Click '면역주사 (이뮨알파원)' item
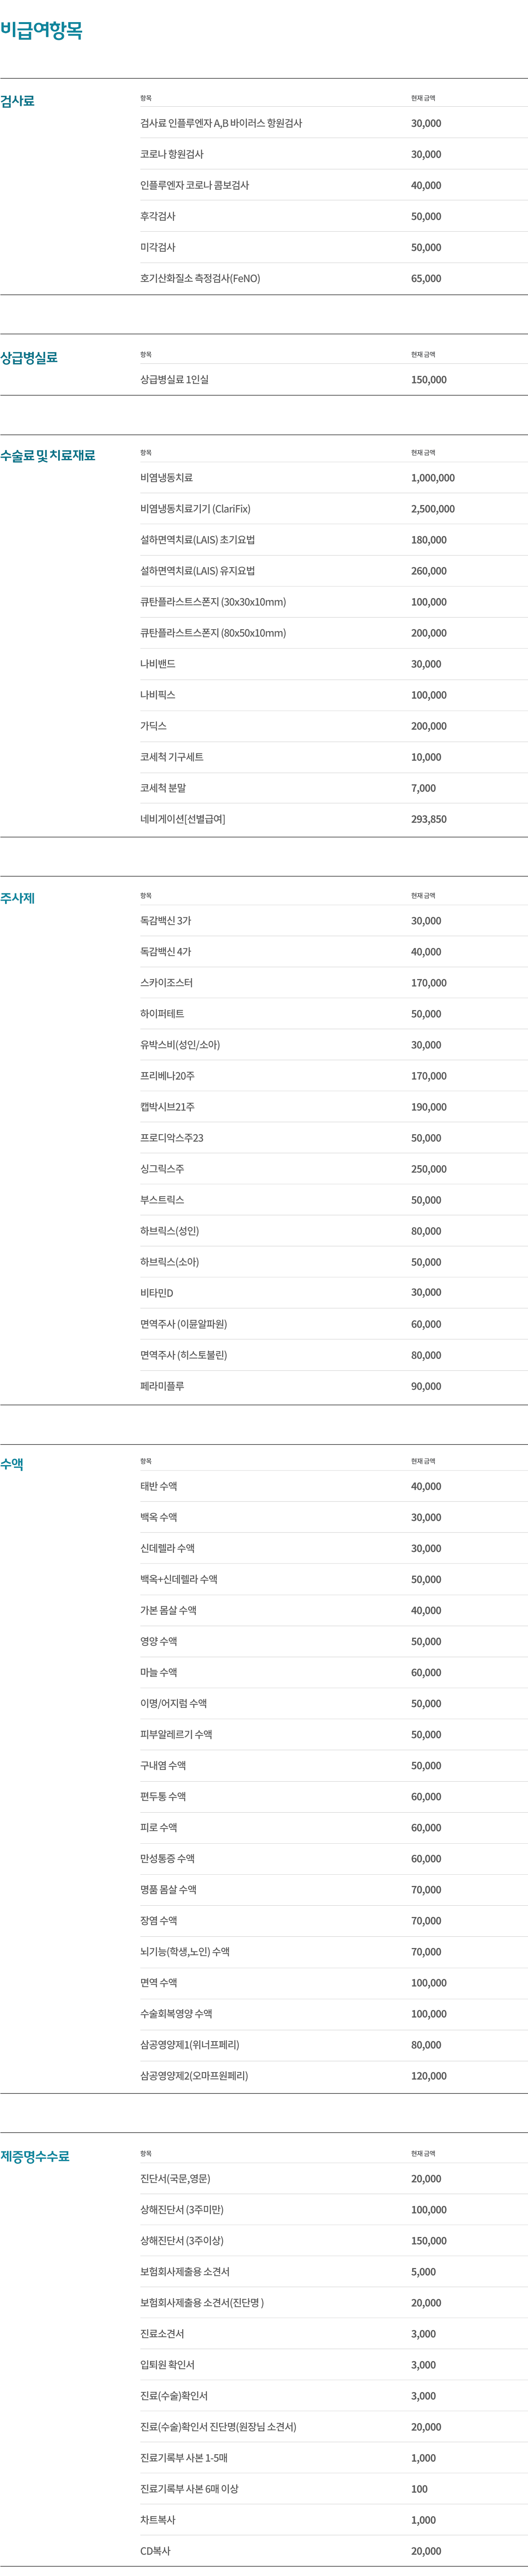Screen dimensions: 528x2576 tap(184, 1324)
